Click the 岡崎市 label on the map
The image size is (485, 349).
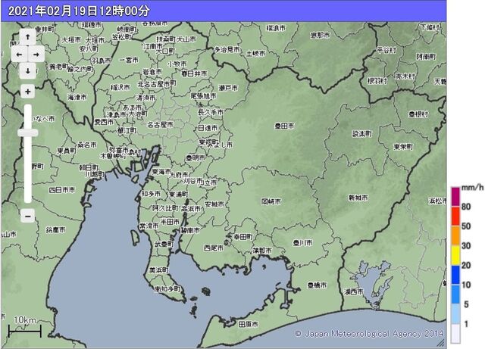[271, 201]
